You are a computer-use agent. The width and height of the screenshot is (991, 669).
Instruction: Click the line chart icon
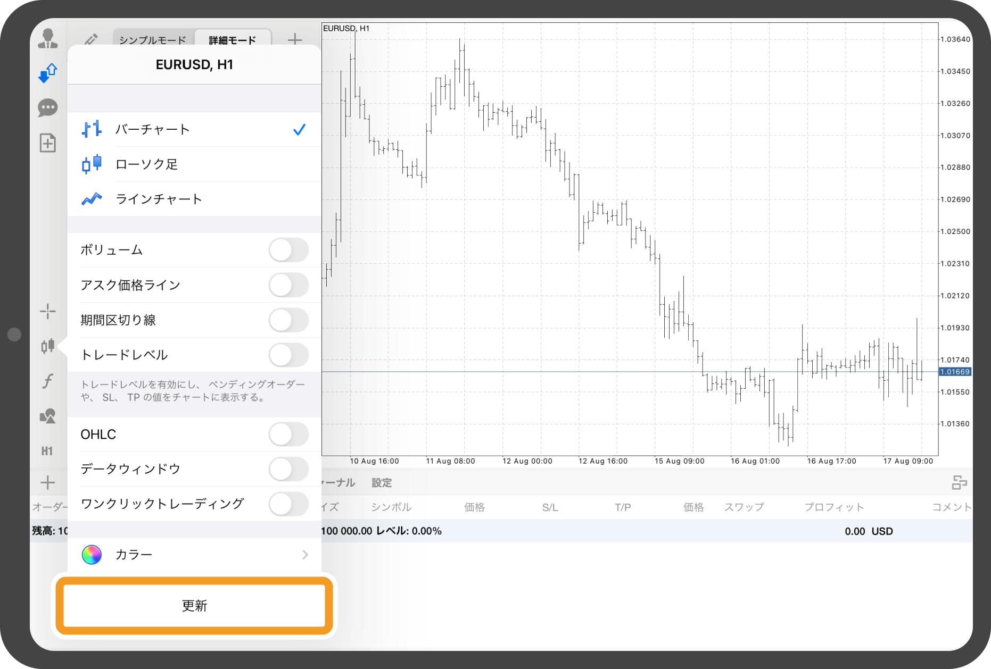[x=92, y=199]
